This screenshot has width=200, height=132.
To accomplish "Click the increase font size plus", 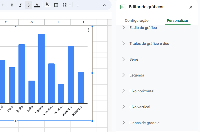I will 3,5.
